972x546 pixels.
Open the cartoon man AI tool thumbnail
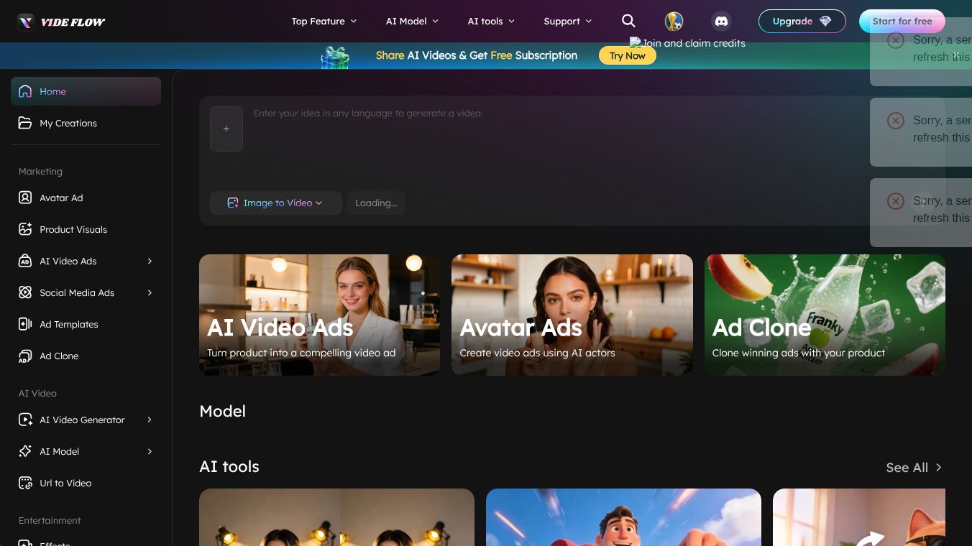coord(623,517)
